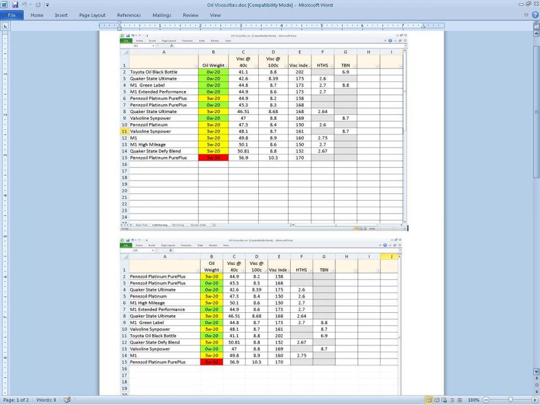Click 'M1 Extended Performance' beside row number 5
The image size is (540, 405).
pyautogui.click(x=158, y=92)
